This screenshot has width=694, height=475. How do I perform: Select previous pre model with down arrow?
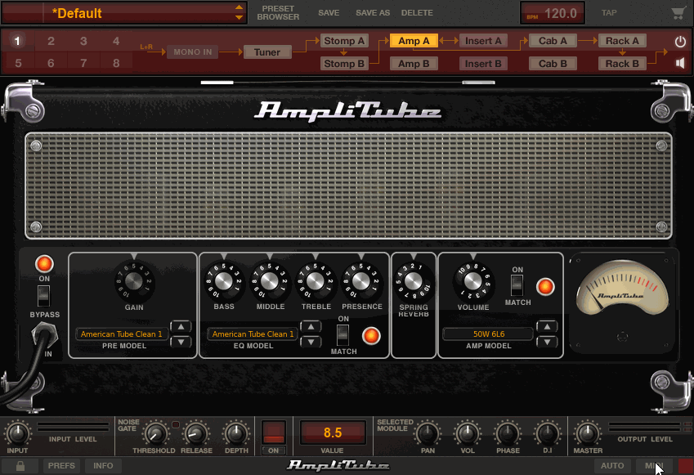[x=181, y=342]
